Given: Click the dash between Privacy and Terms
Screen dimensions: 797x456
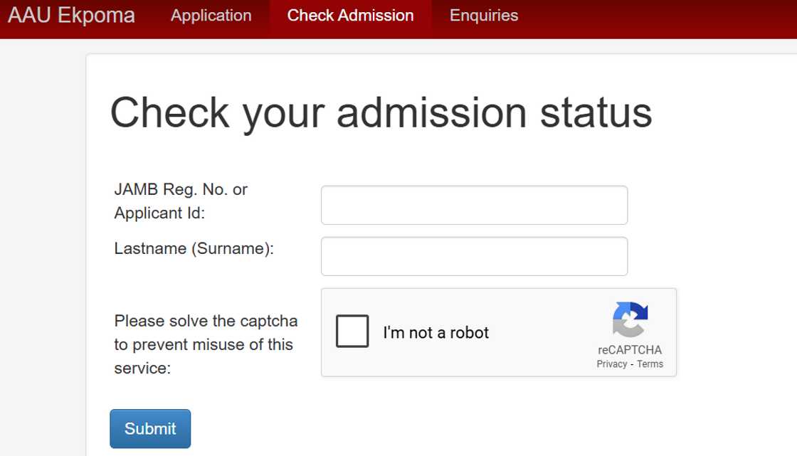Looking at the screenshot, I should click(632, 364).
